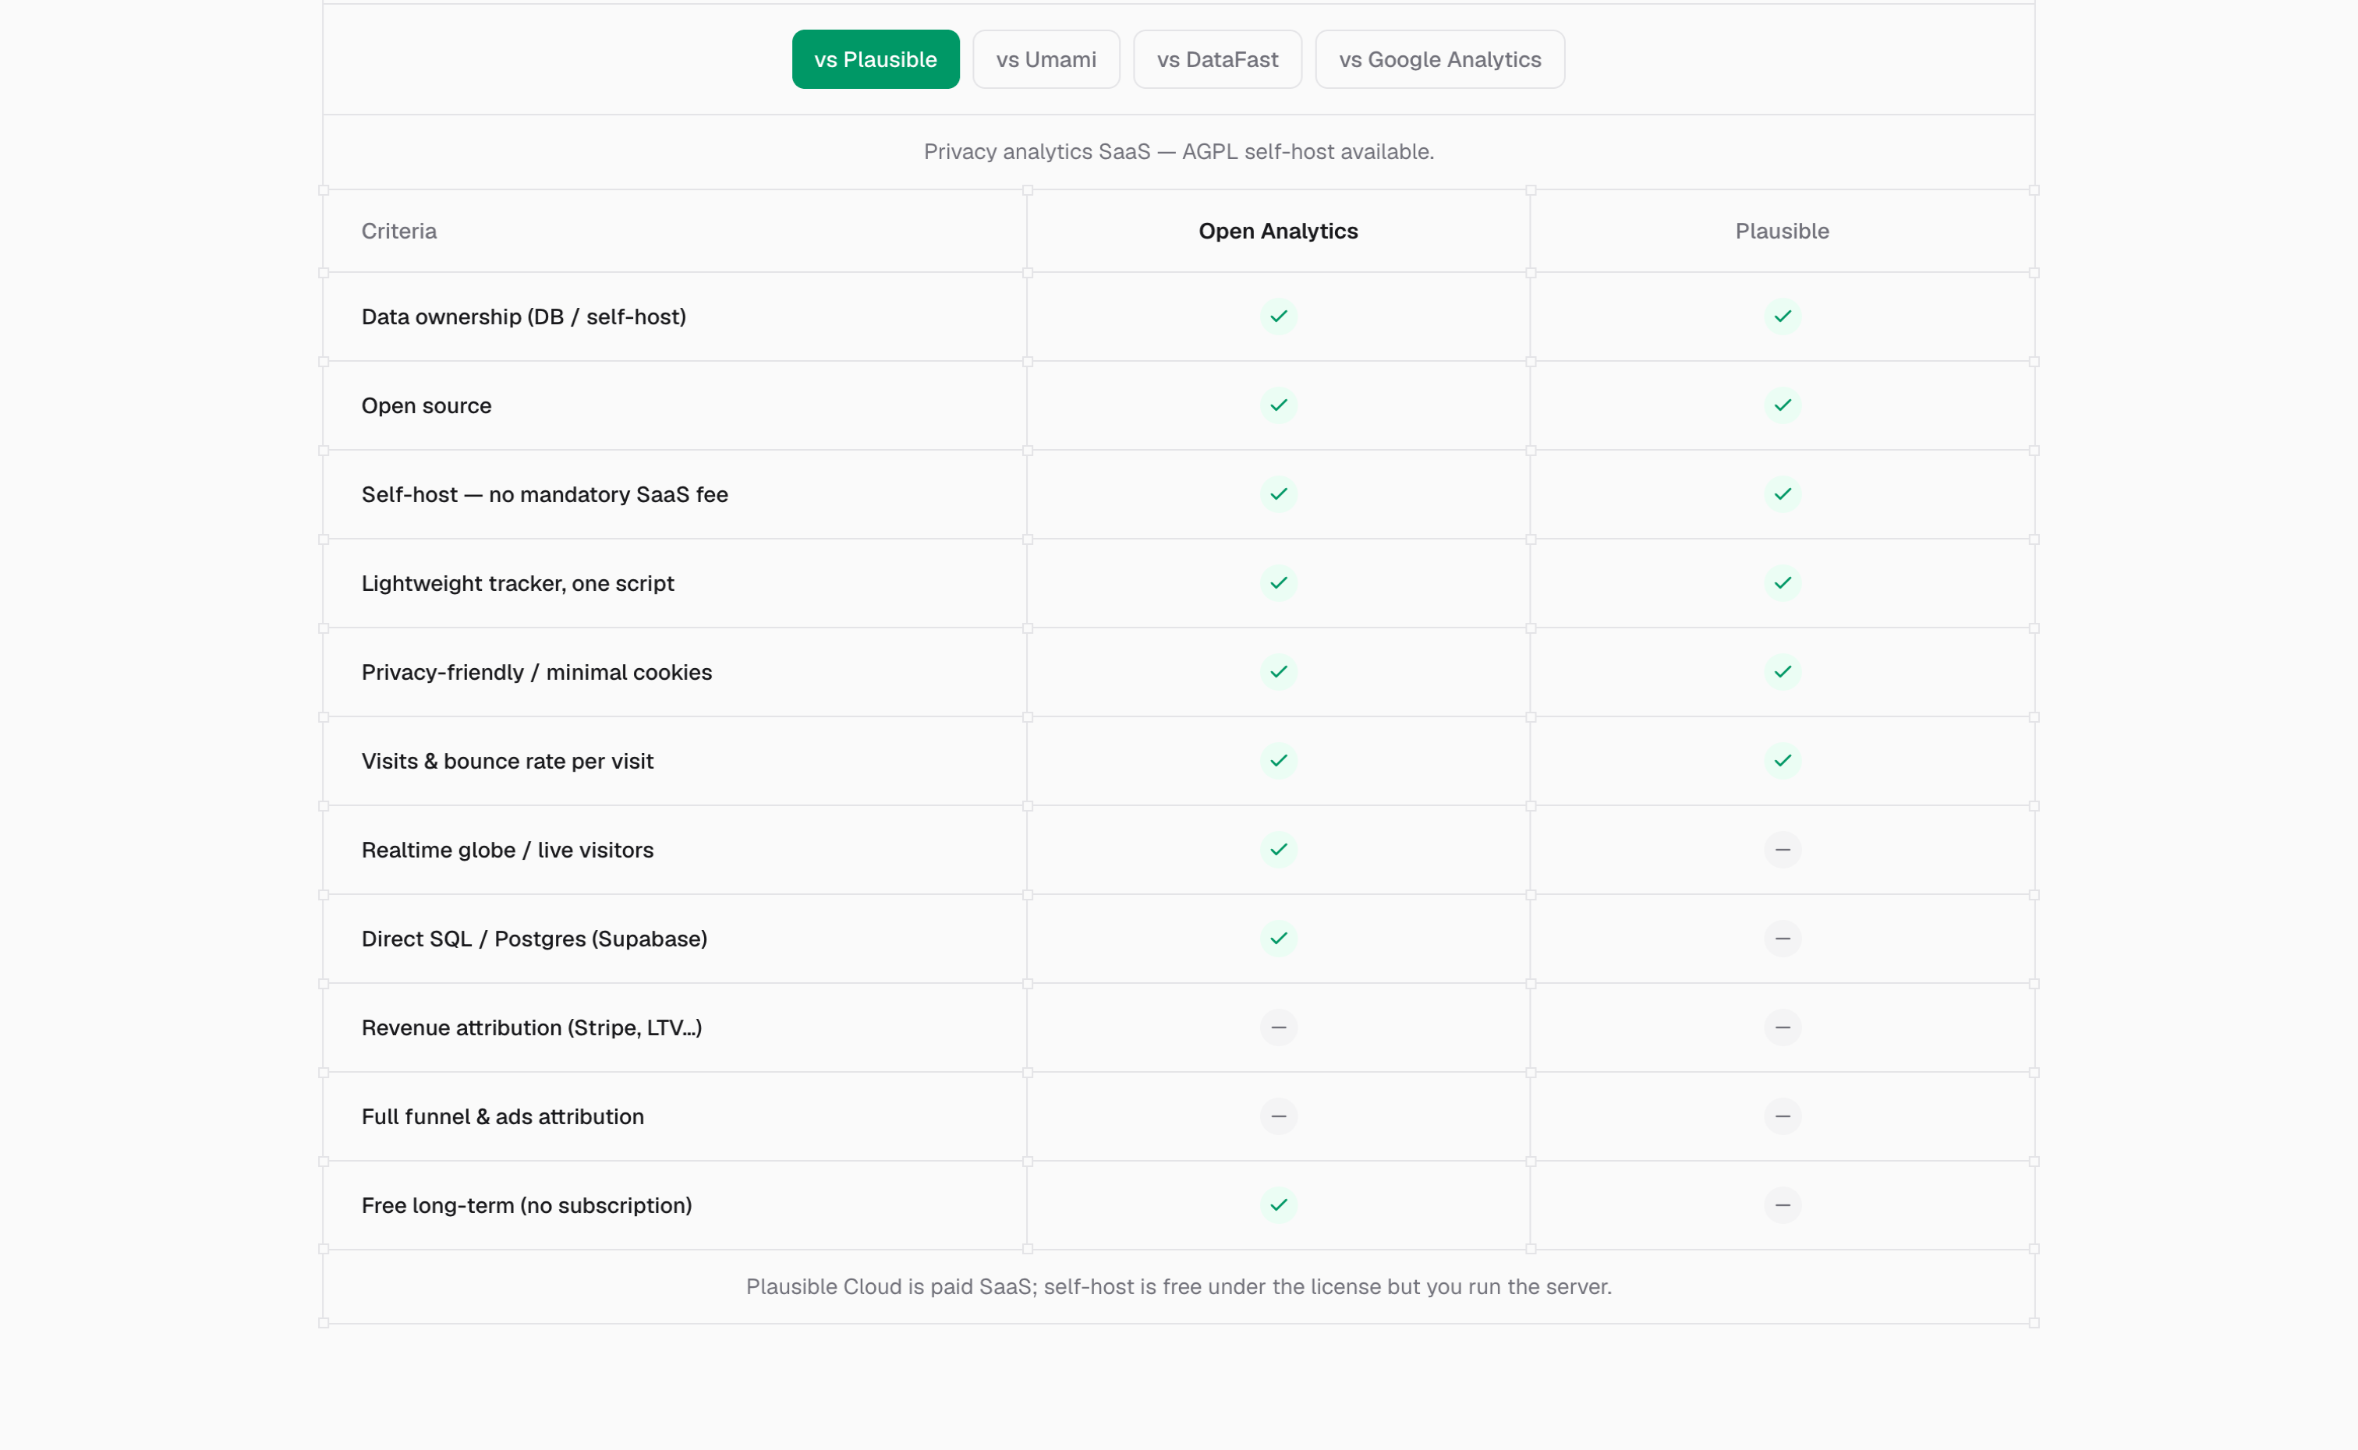Click the 'Plausible Cloud is paid SaaS' footnote
This screenshot has height=1450, width=2358.
point(1178,1287)
